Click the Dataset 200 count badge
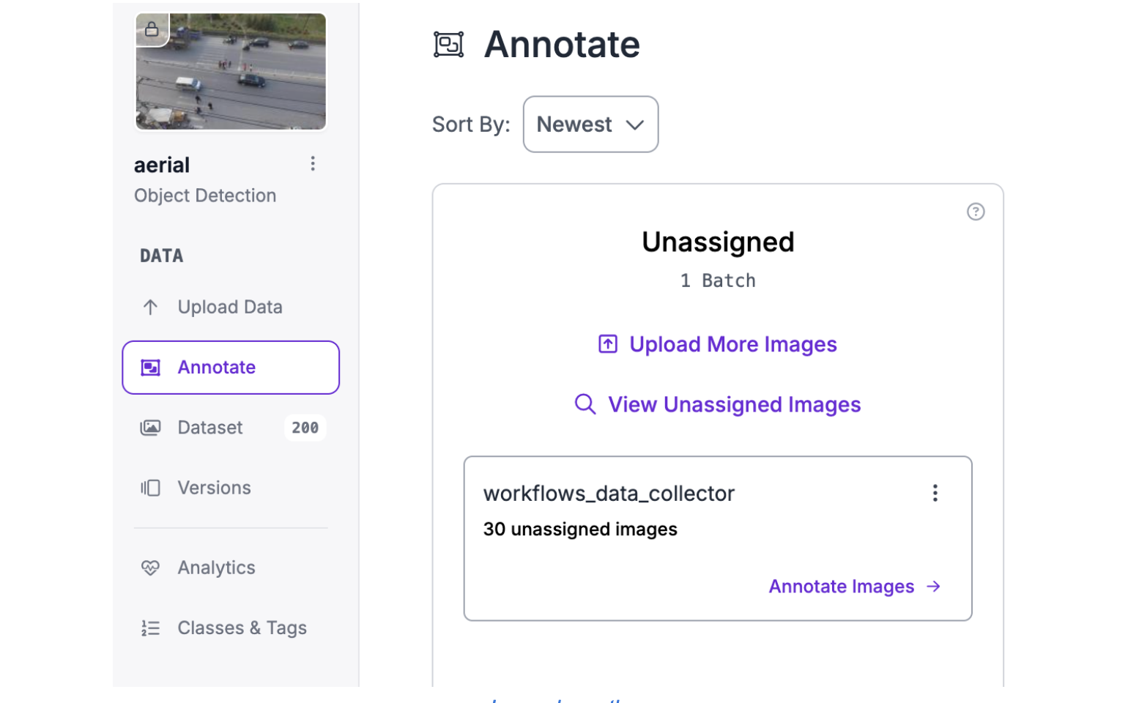The image size is (1128, 703). (x=305, y=428)
